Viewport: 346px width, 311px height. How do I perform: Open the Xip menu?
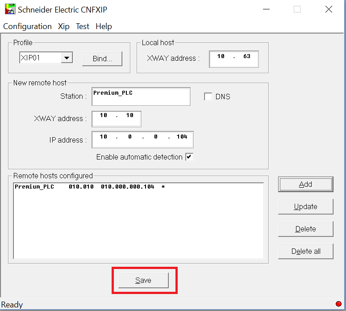63,26
